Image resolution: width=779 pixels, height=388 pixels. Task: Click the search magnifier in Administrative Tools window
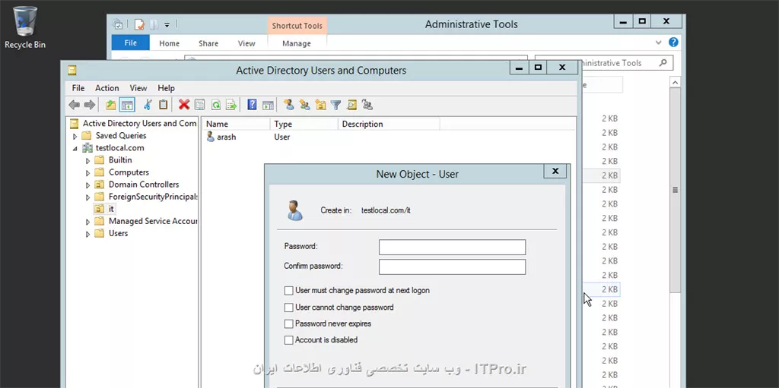[x=663, y=63]
